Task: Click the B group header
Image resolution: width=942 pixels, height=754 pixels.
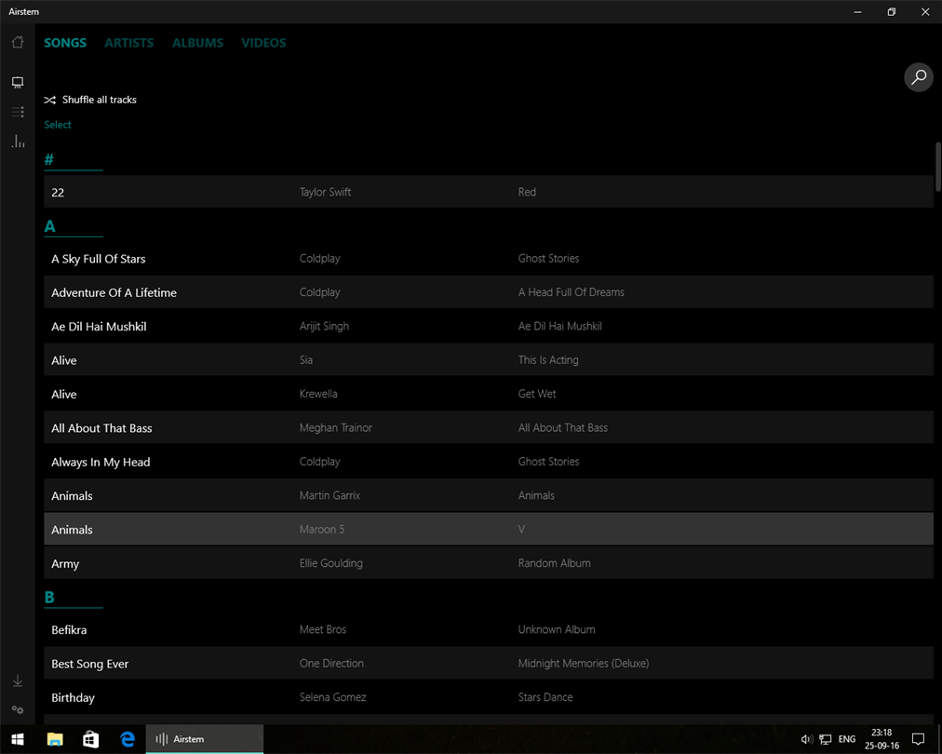Action: 74,598
